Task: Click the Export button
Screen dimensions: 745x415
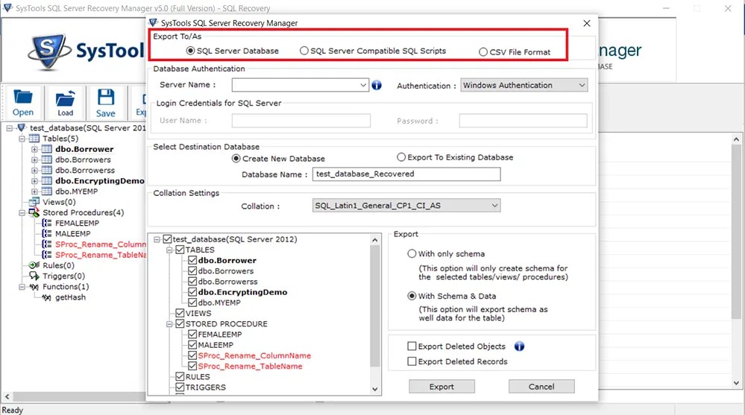Action: pos(442,387)
